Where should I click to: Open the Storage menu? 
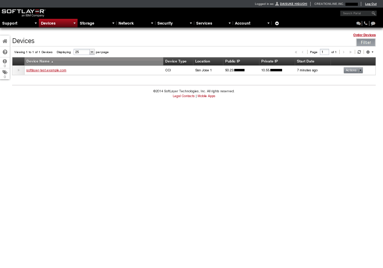coord(97,23)
